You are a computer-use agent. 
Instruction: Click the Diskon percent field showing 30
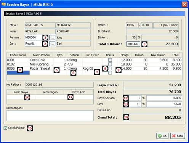pyautogui.click(x=131, y=37)
